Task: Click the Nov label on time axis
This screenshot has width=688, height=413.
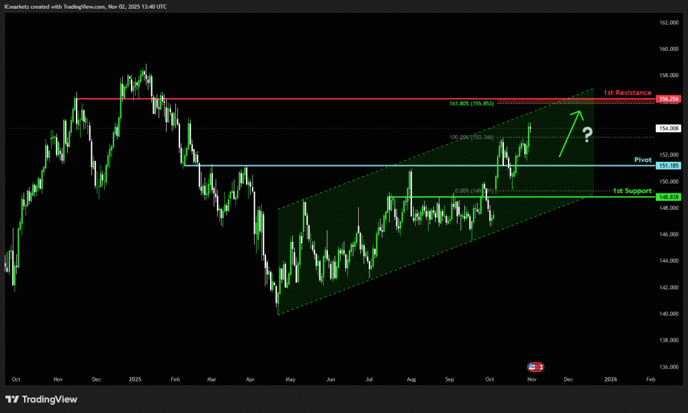Action: (531, 379)
